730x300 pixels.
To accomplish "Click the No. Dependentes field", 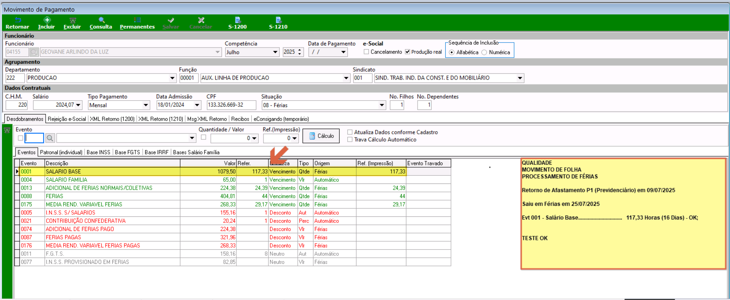I will 424,105.
